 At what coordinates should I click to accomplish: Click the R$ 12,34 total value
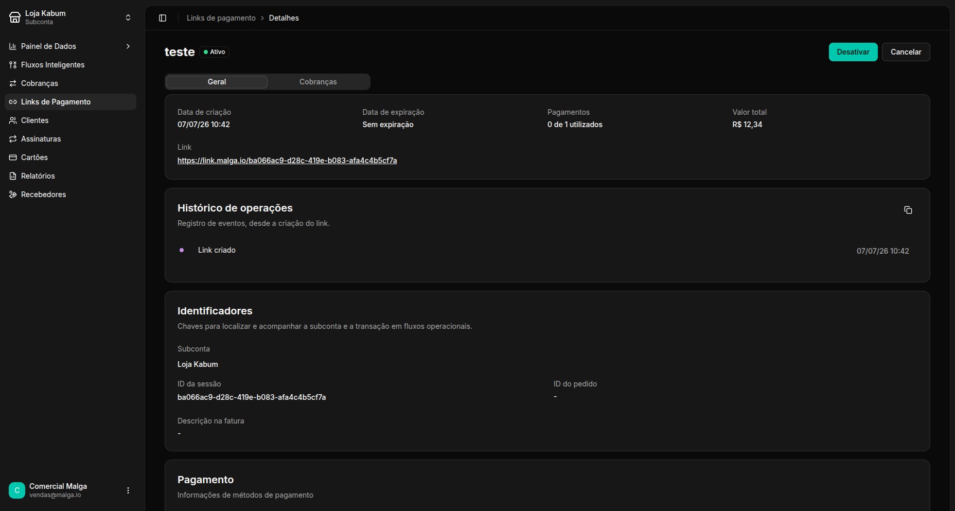click(x=747, y=125)
